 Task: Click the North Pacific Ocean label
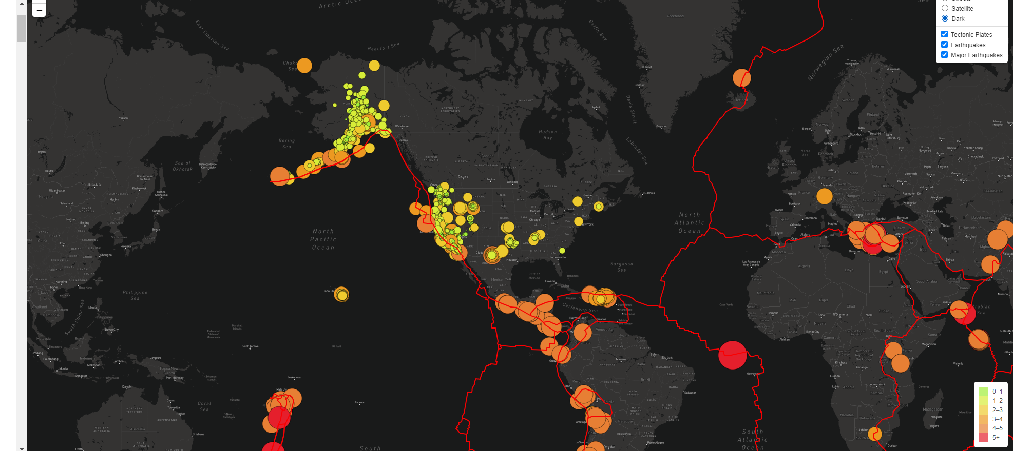[323, 239]
